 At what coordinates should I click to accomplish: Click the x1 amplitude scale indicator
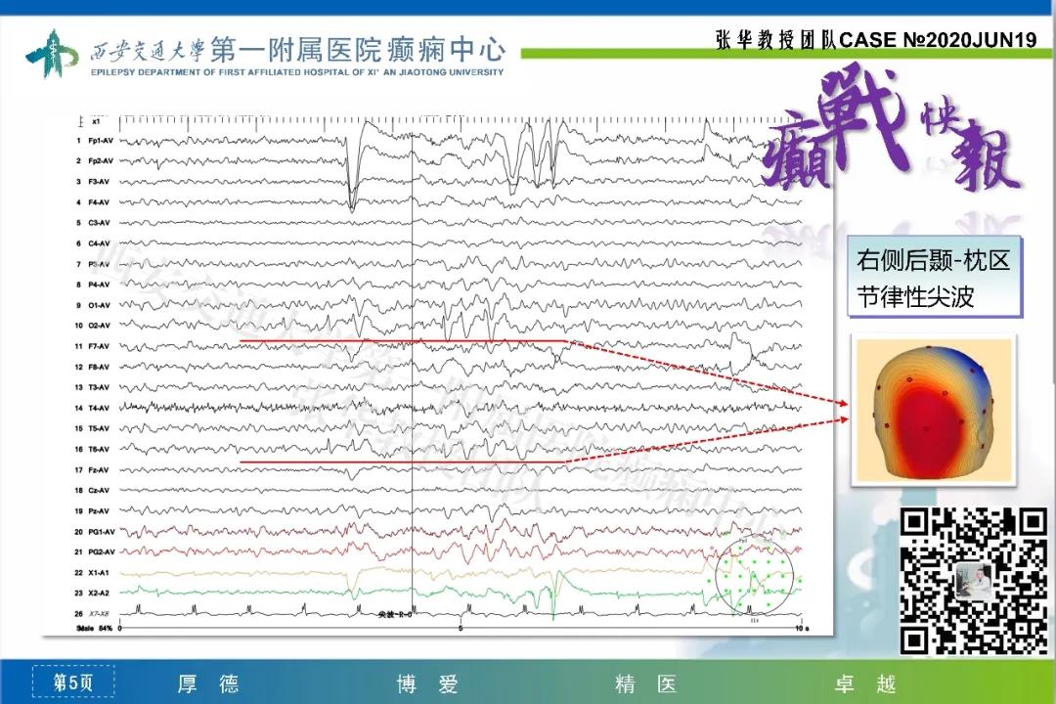[x=93, y=122]
